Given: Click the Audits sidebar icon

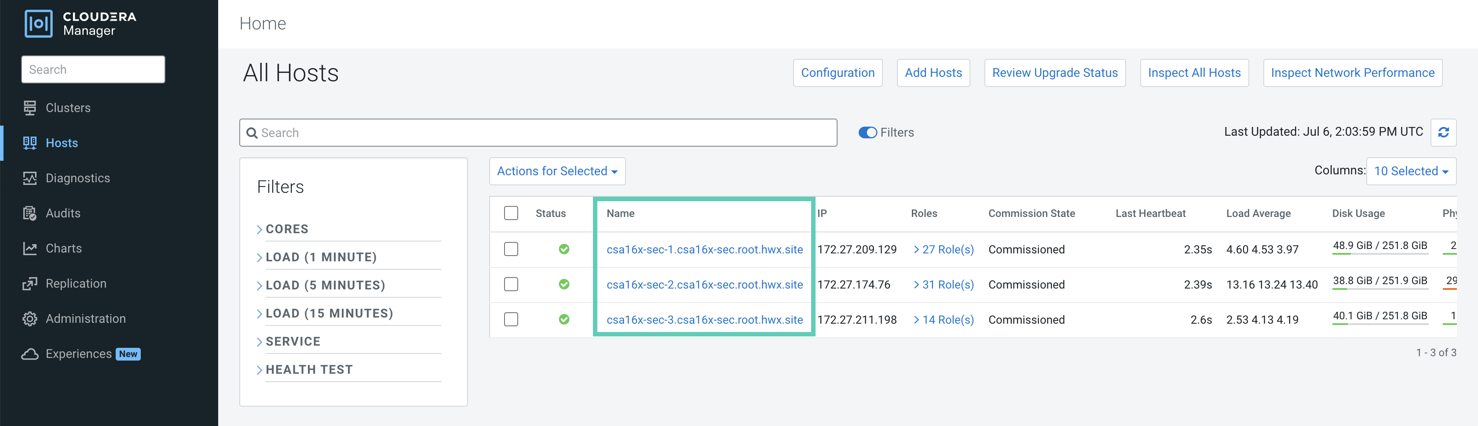Looking at the screenshot, I should tap(30, 213).
